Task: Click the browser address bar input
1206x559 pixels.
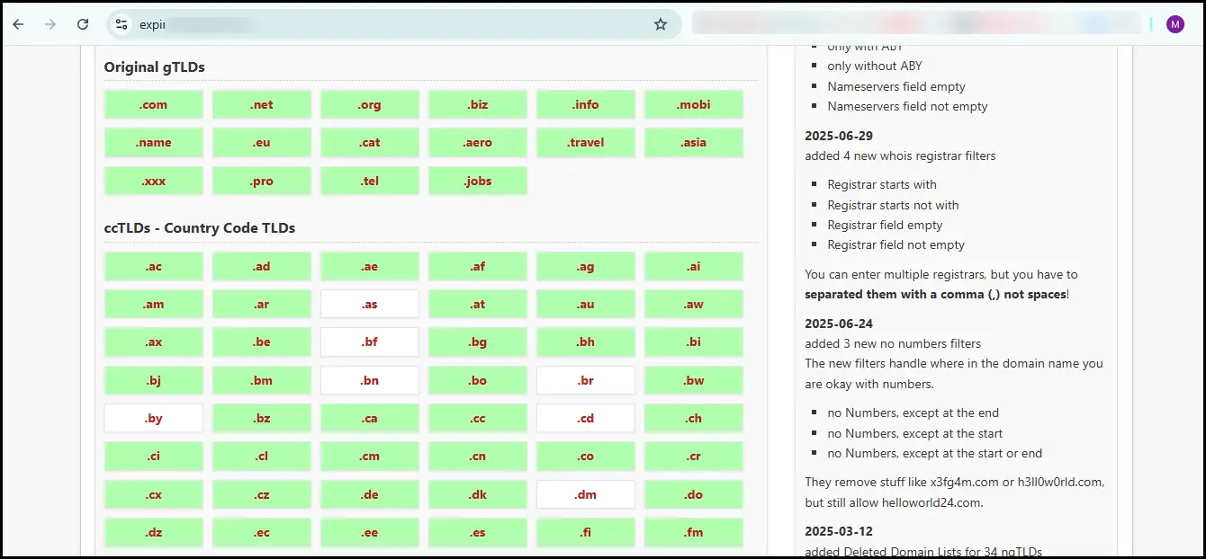Action: pyautogui.click(x=360, y=24)
